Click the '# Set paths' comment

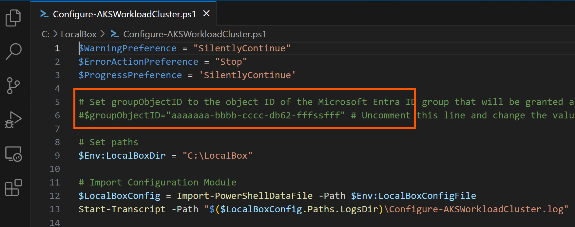click(108, 142)
